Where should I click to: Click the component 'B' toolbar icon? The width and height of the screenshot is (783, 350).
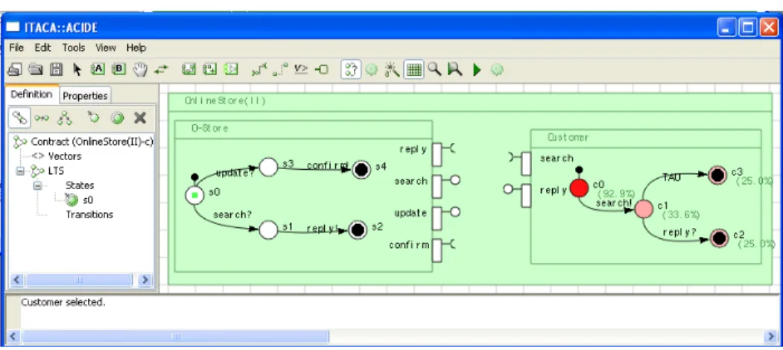[119, 69]
